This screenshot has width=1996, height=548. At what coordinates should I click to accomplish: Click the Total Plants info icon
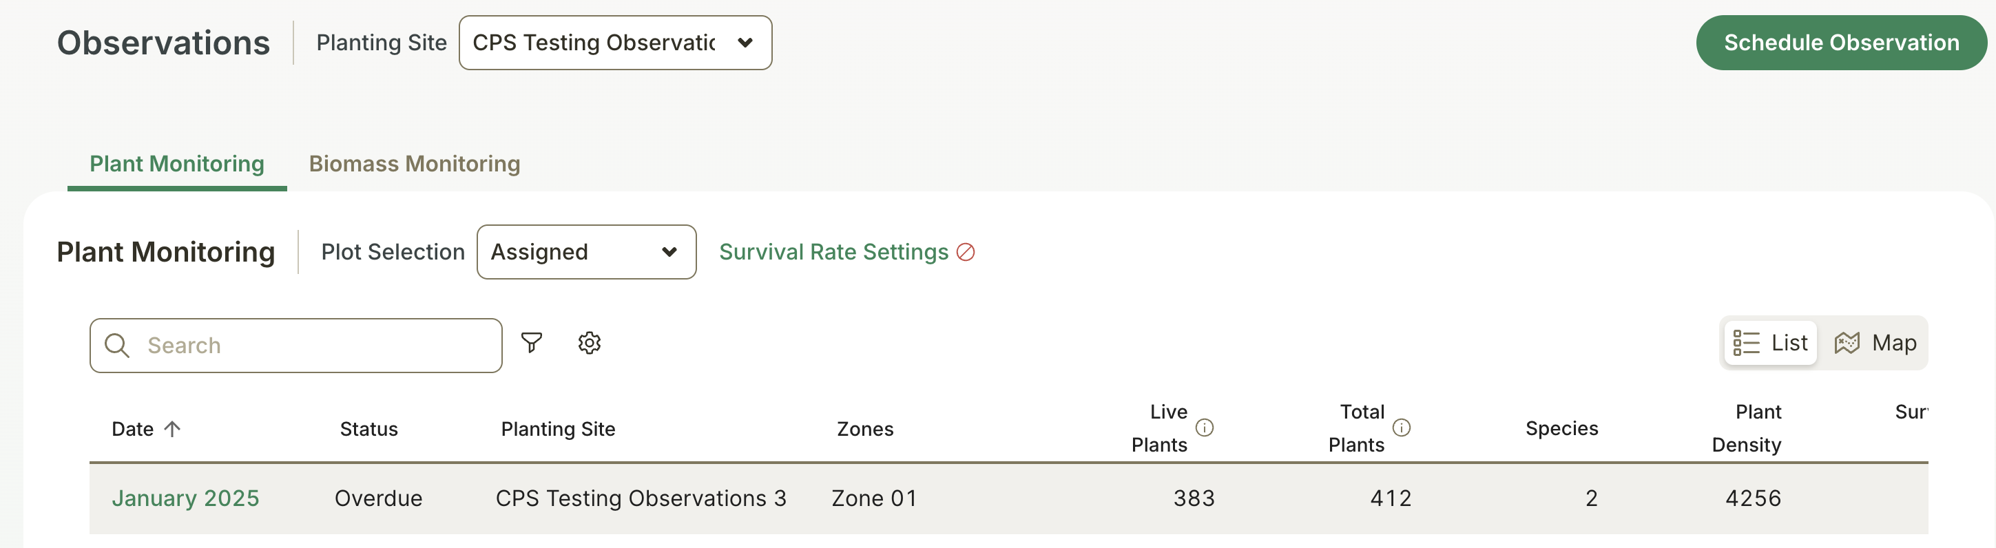pos(1401,428)
